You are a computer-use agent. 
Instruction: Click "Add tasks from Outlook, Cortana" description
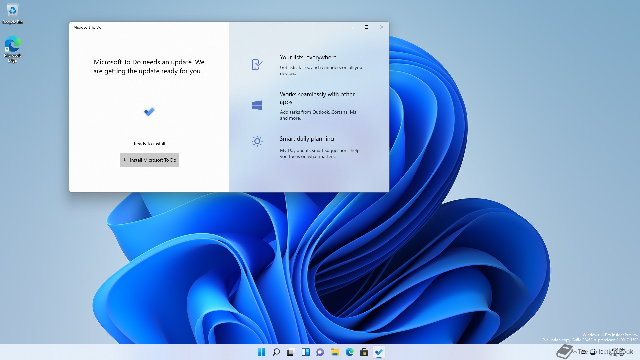click(x=320, y=115)
